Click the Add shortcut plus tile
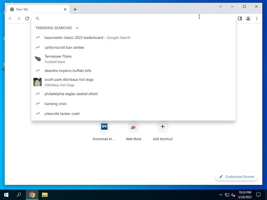This screenshot has height=200, width=267. 163,127
